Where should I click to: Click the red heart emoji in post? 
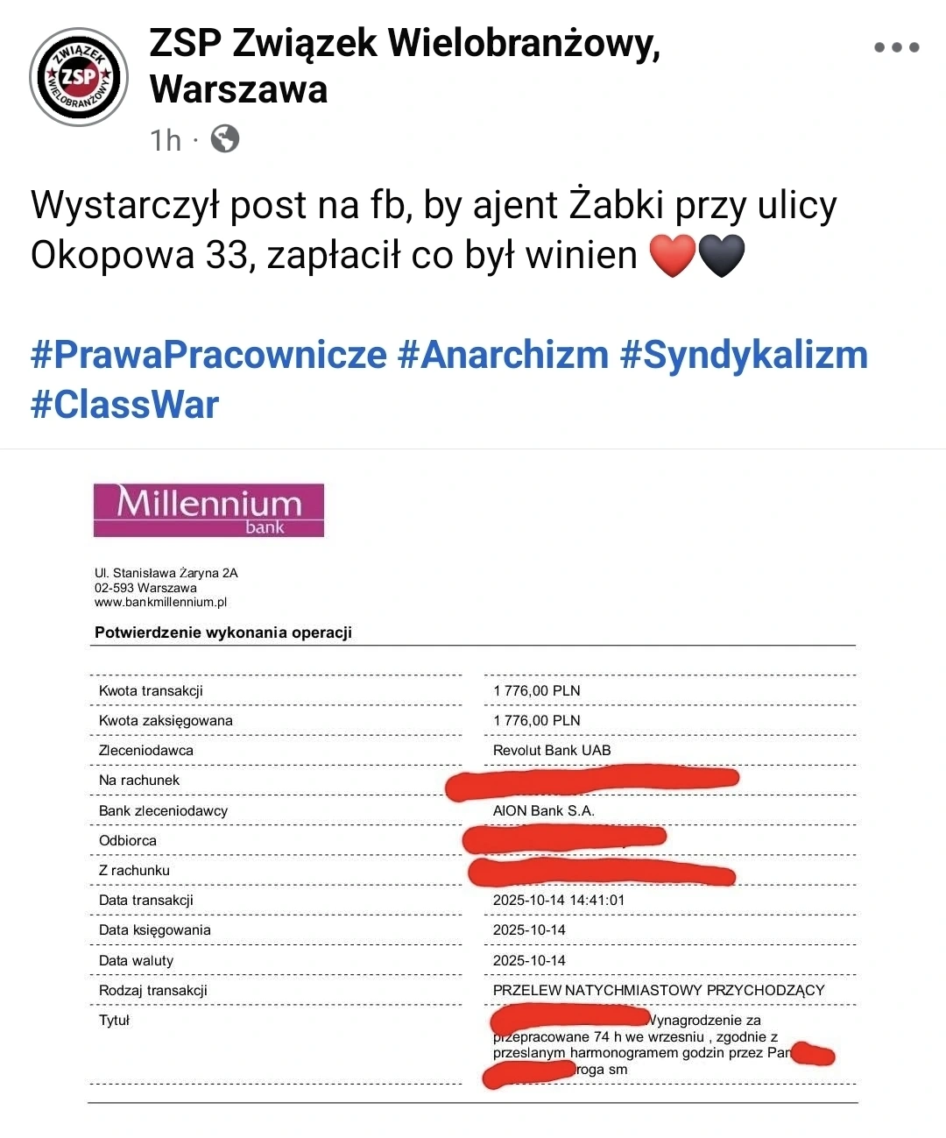coord(672,256)
